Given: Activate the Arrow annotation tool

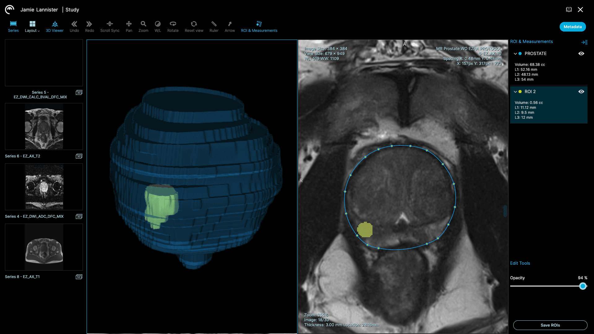Looking at the screenshot, I should [x=230, y=26].
